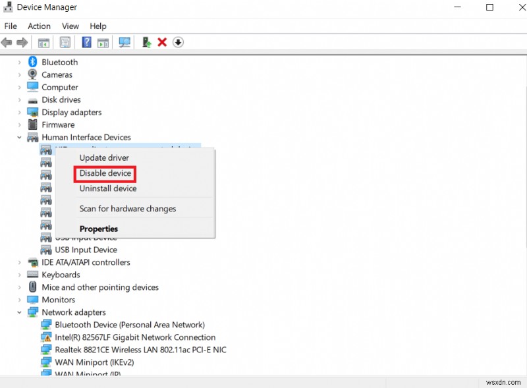Click the Cameras webcam icon

tap(32, 74)
